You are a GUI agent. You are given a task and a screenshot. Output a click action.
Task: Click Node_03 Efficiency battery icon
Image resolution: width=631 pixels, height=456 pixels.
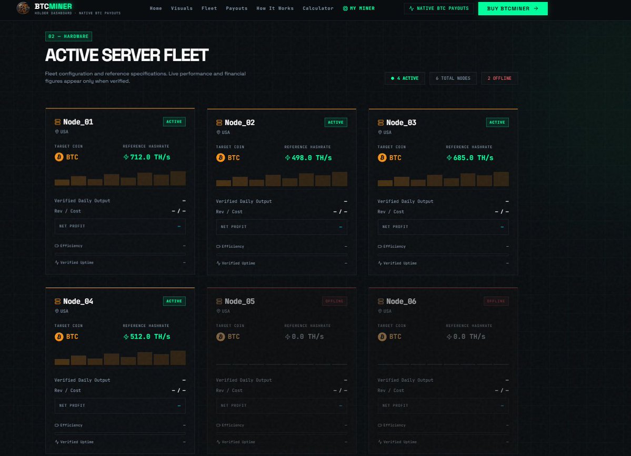(380, 247)
